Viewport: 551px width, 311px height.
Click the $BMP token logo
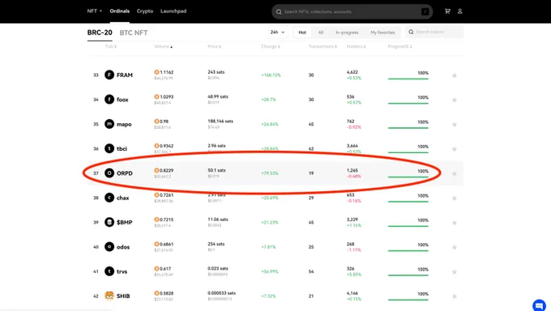click(x=109, y=222)
